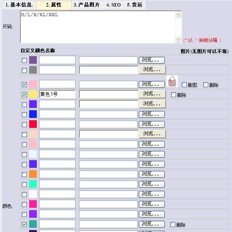The image size is (232, 232).
Task: Open the 3. 产品图片 tab
Action: point(87,5)
